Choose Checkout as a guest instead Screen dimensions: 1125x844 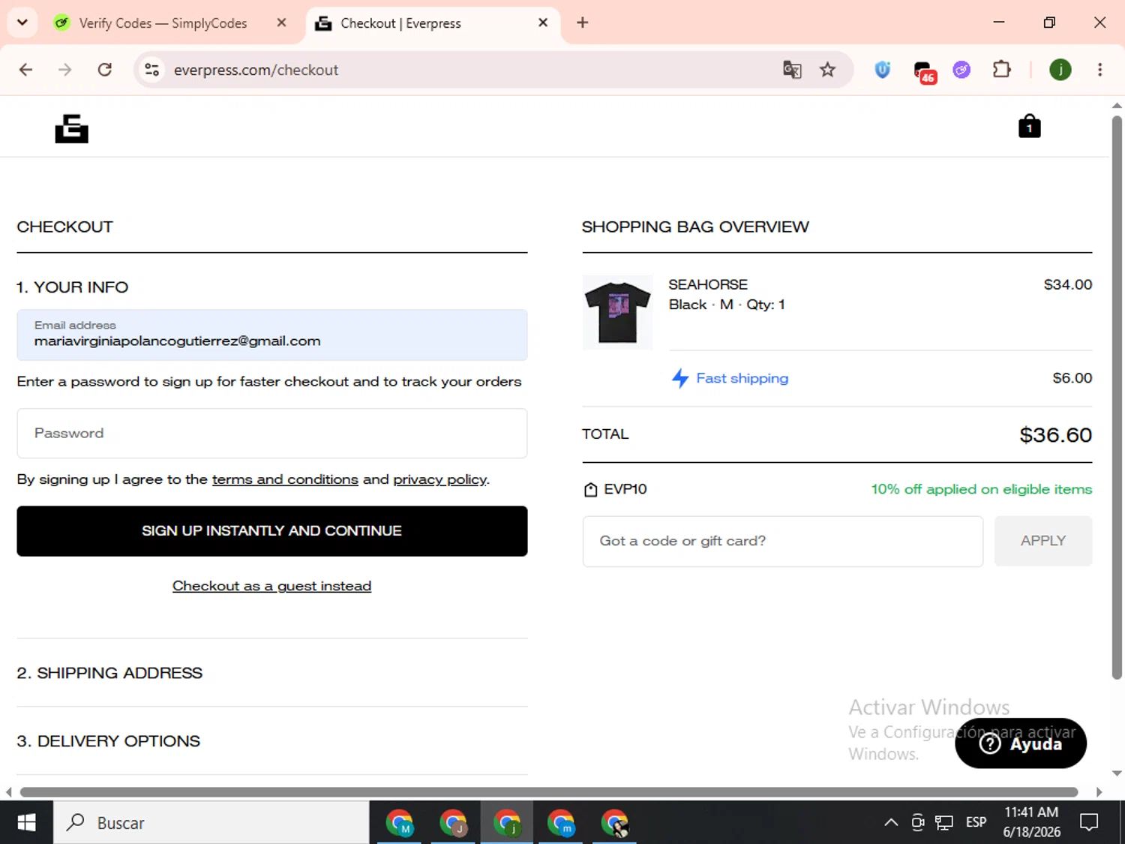271,586
